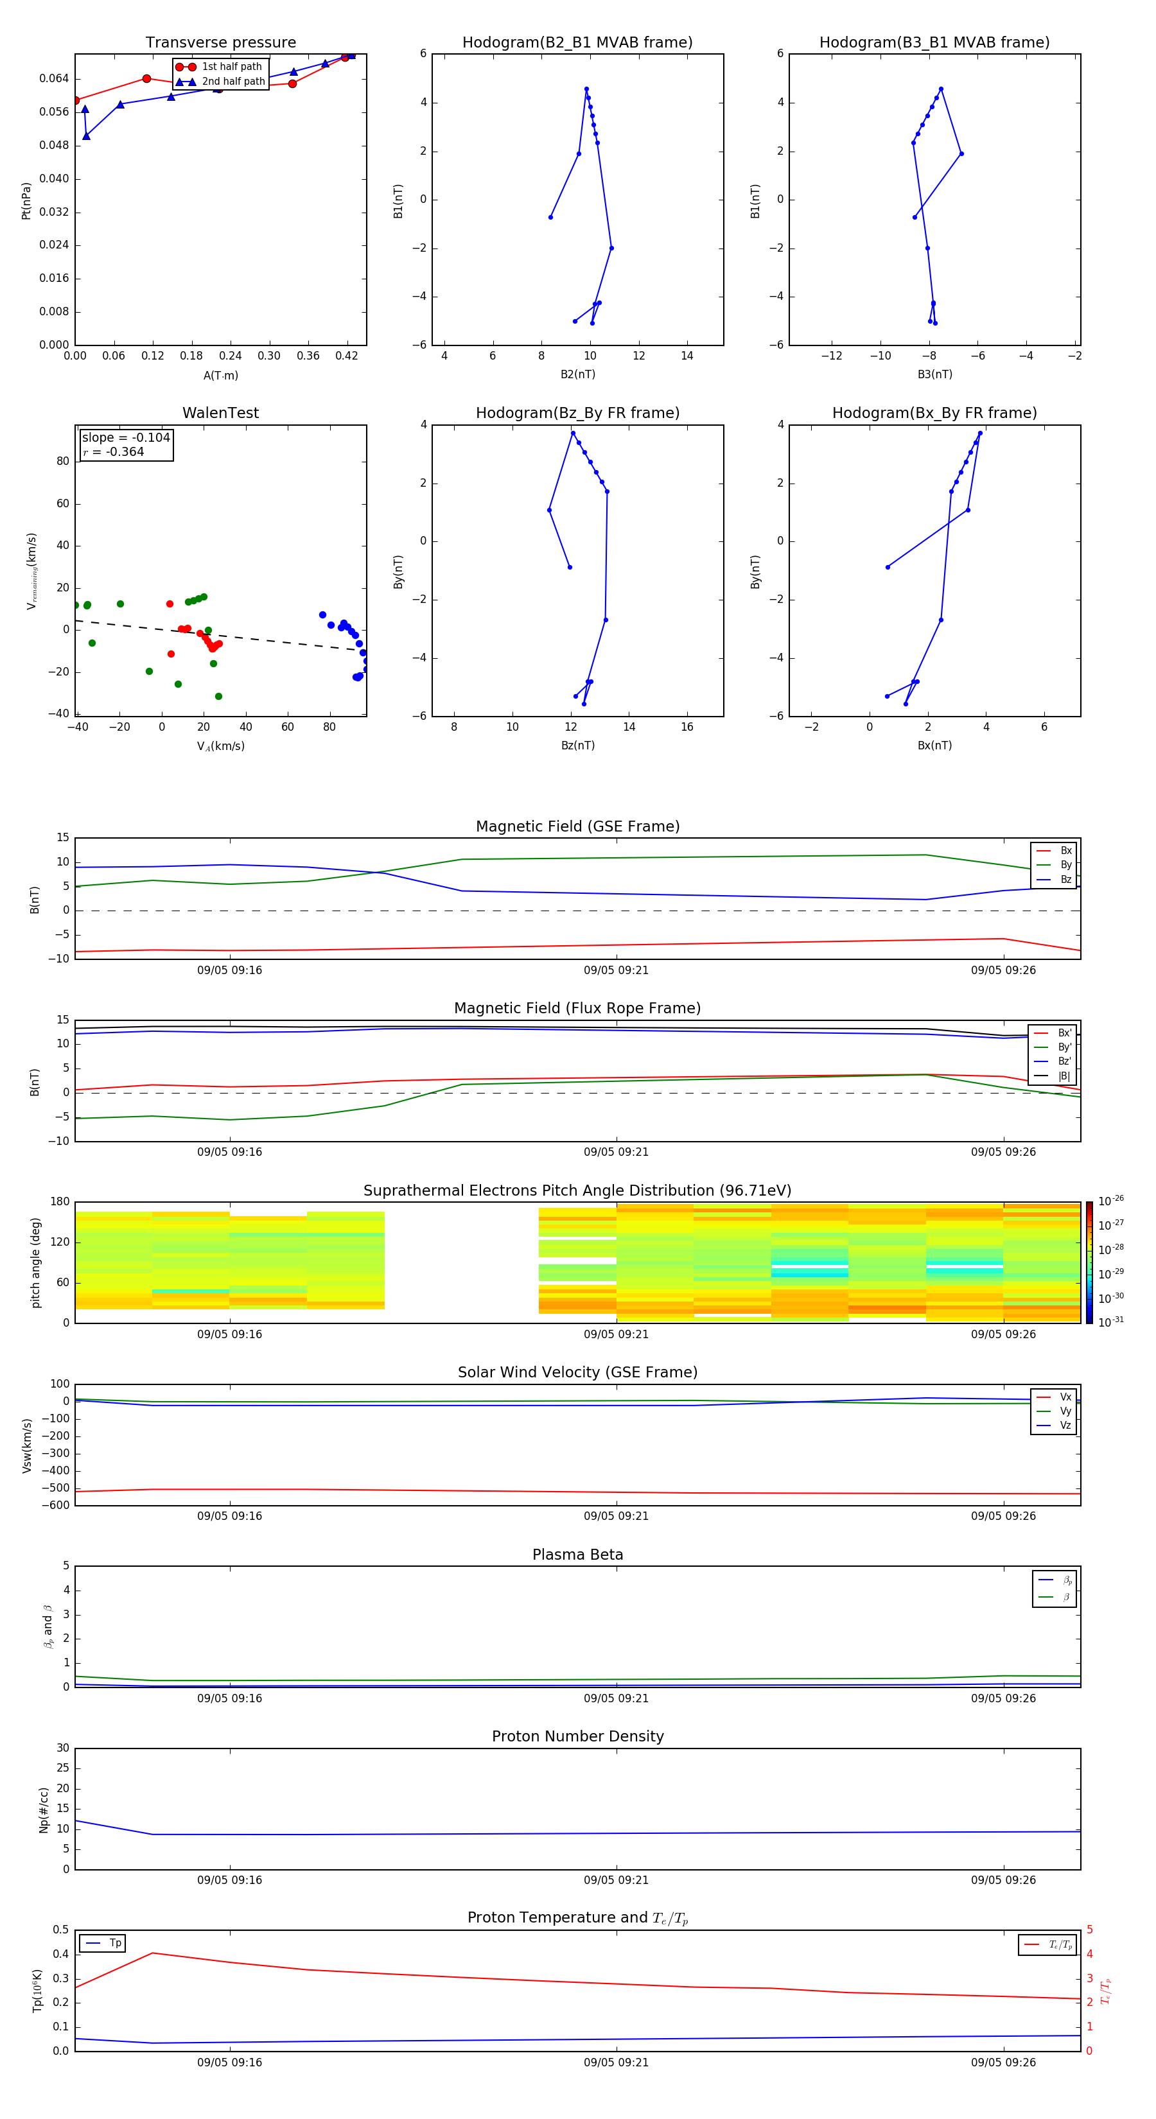The width and height of the screenshot is (1156, 2119).
Task: Click the 10^-31 colorbar bottom label
Action: pyautogui.click(x=1111, y=1322)
